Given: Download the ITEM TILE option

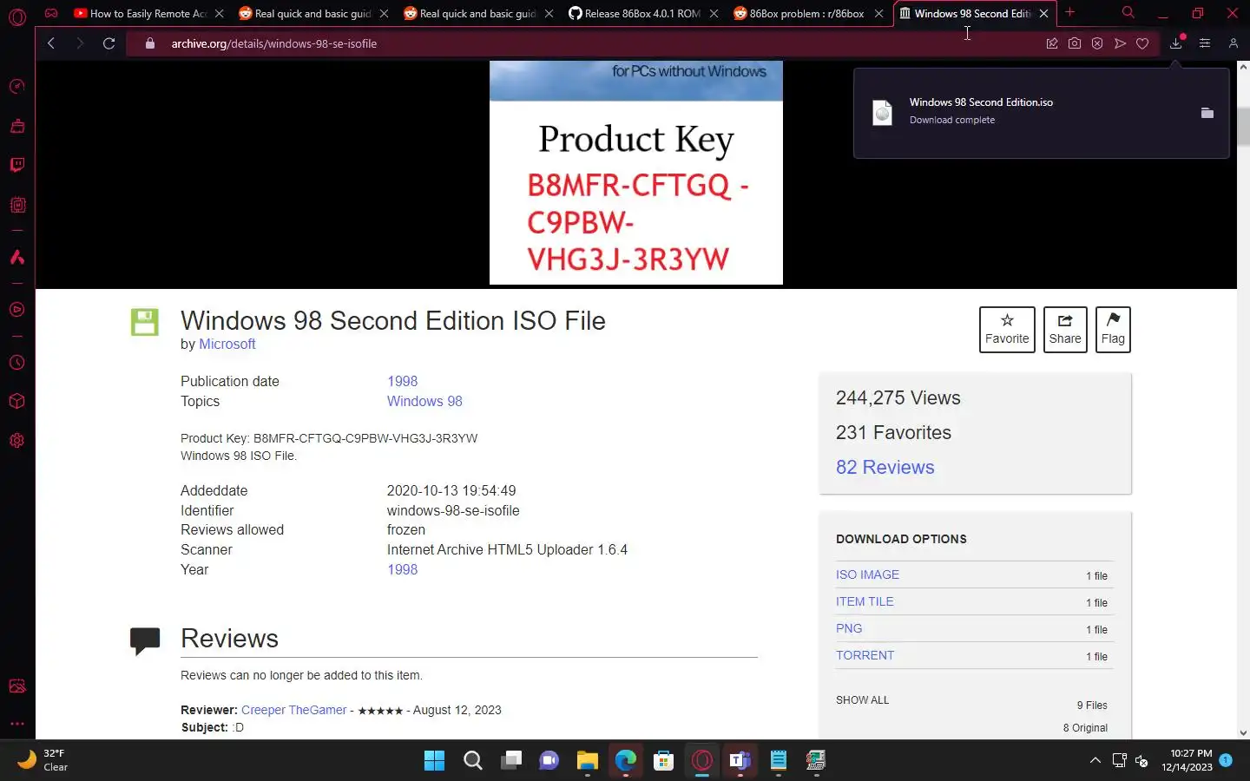Looking at the screenshot, I should [x=865, y=601].
